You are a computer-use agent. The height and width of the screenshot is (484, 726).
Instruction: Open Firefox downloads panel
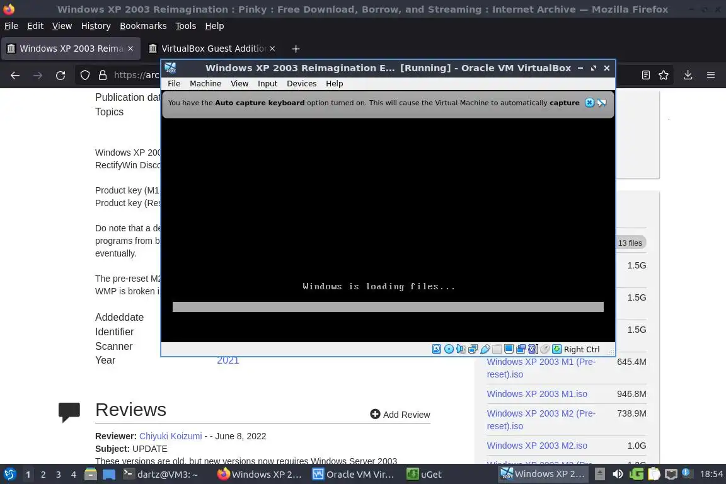tap(688, 75)
